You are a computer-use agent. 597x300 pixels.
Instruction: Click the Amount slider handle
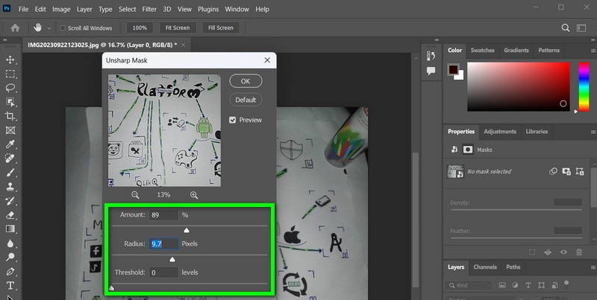coord(187,230)
